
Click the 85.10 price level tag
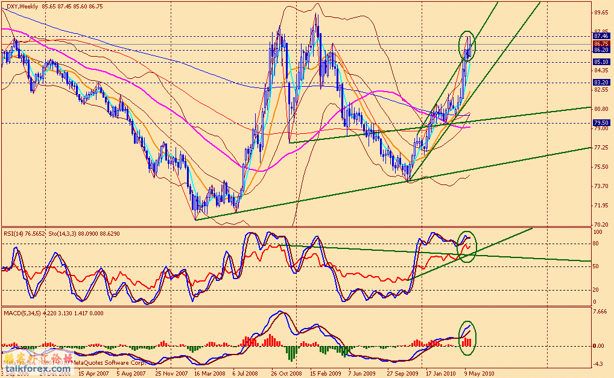(x=601, y=62)
